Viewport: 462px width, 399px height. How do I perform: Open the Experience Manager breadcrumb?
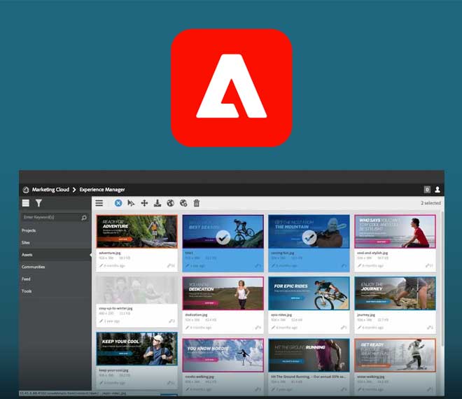102,190
